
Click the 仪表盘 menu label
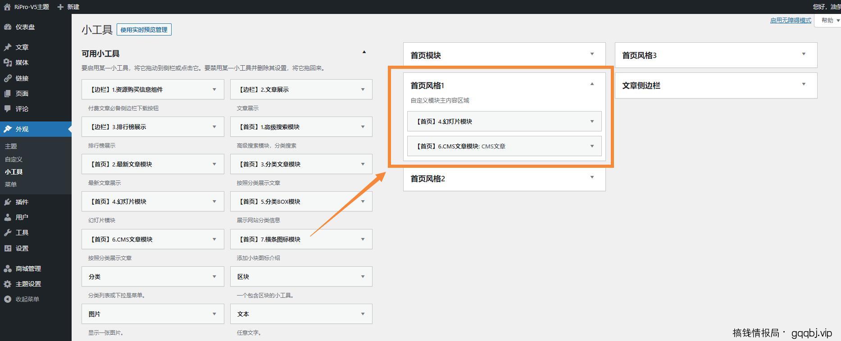(25, 27)
